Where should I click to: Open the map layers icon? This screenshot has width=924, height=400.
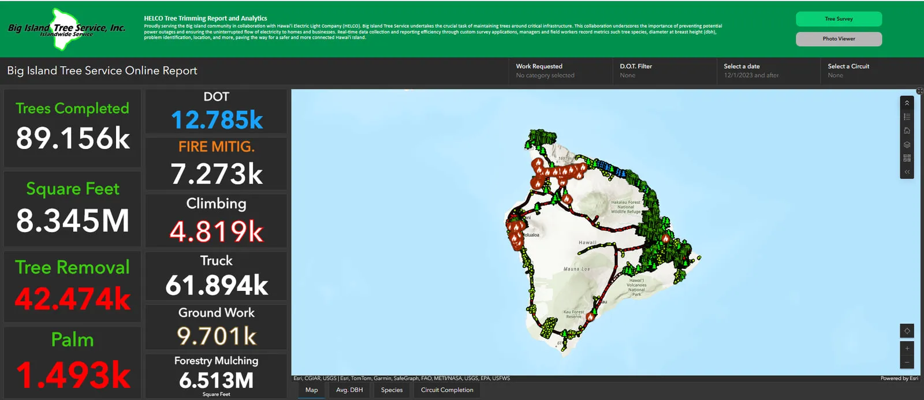(x=907, y=144)
